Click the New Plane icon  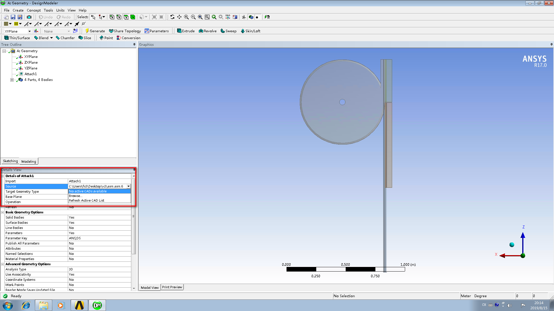point(36,31)
